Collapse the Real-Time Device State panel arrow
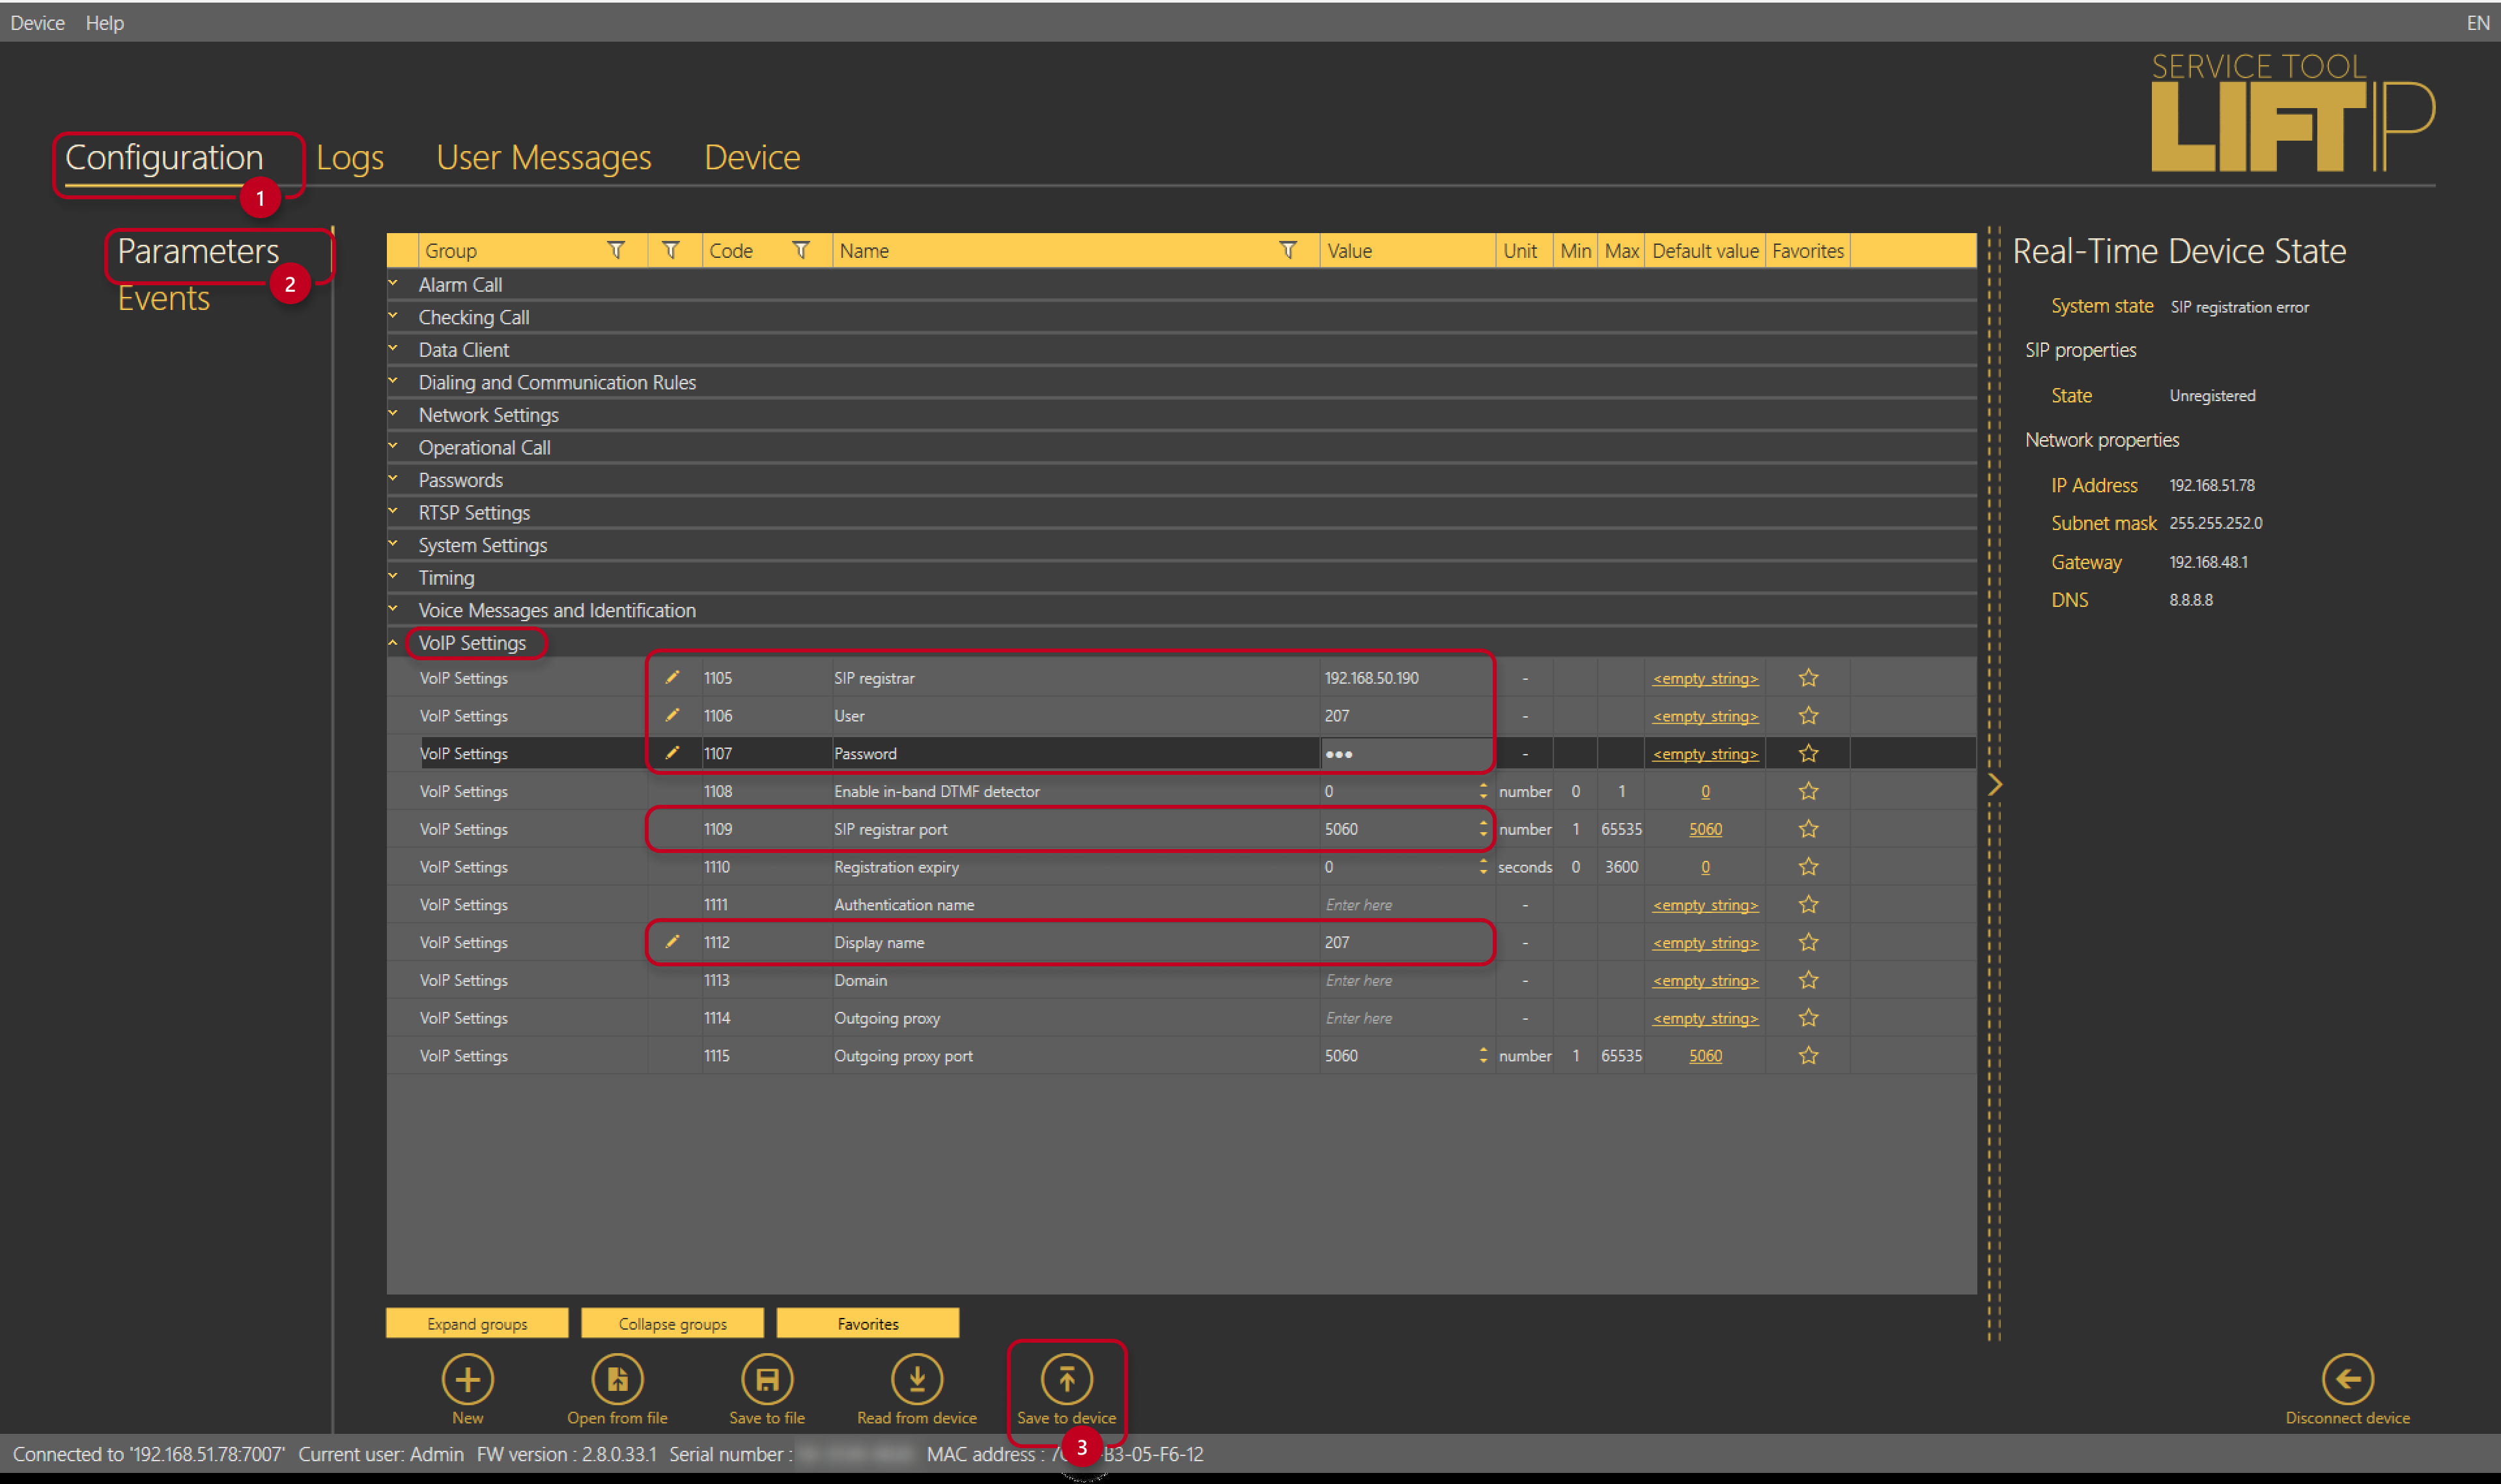The image size is (2501, 1484). [1995, 785]
